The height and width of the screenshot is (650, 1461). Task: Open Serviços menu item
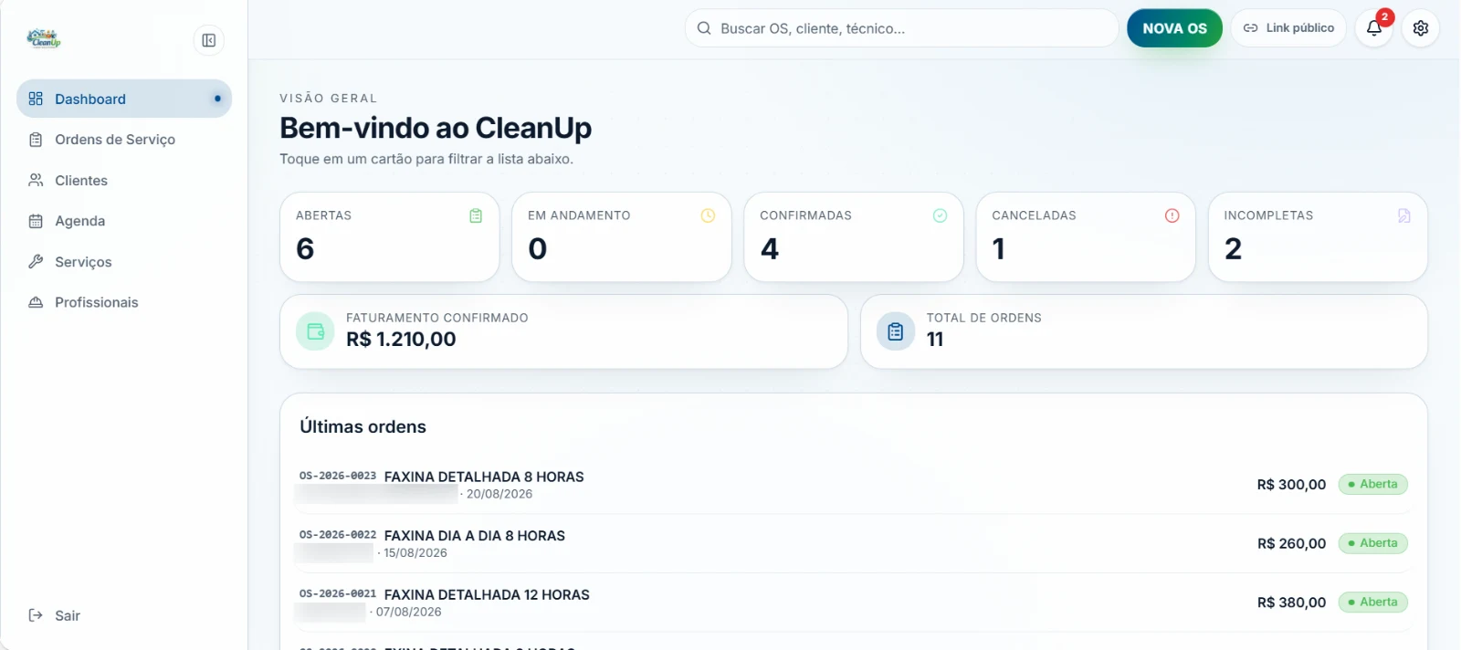(x=124, y=261)
